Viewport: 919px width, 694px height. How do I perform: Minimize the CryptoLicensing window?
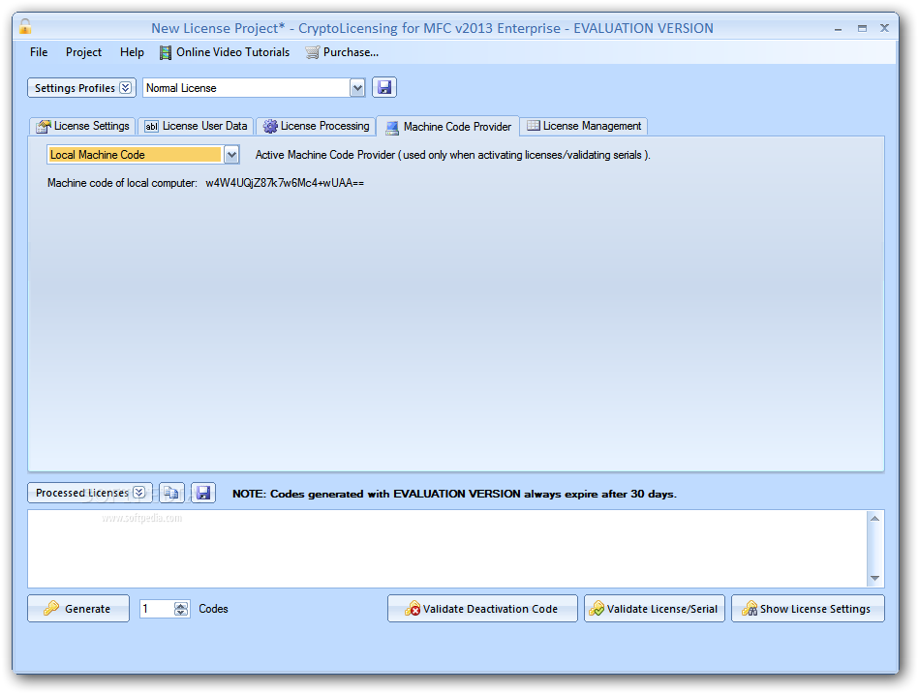838,28
